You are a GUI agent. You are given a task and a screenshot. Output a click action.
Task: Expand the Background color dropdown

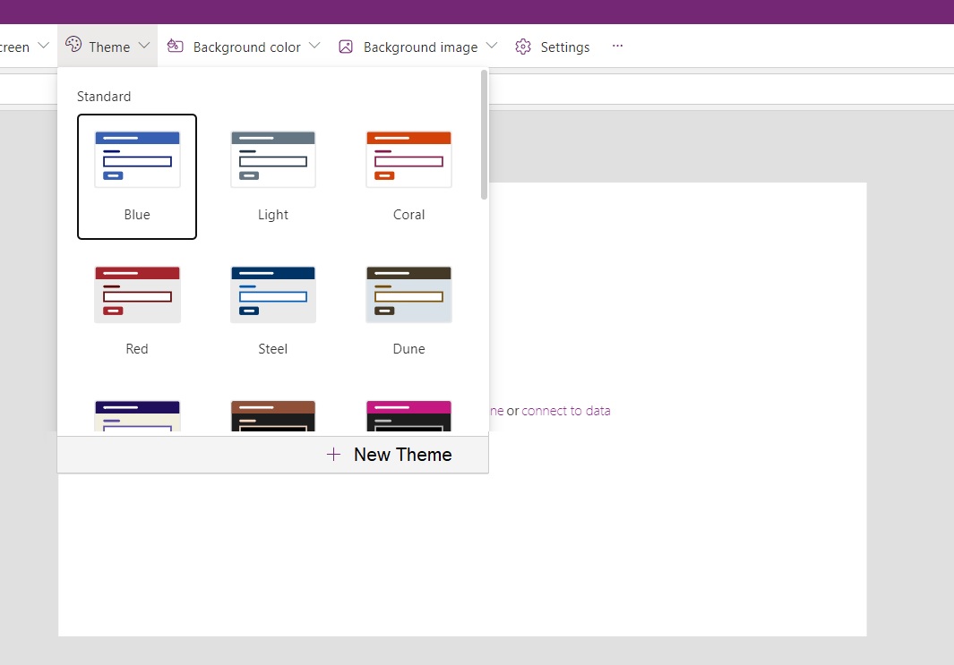[314, 46]
